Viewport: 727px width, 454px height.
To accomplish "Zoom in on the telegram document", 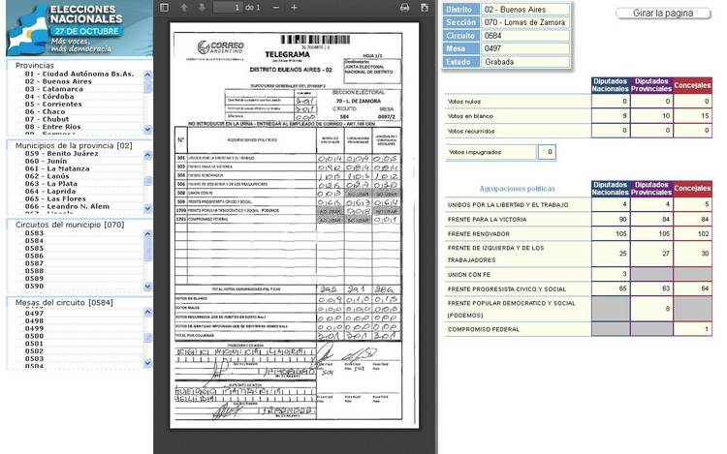I will tap(294, 8).
